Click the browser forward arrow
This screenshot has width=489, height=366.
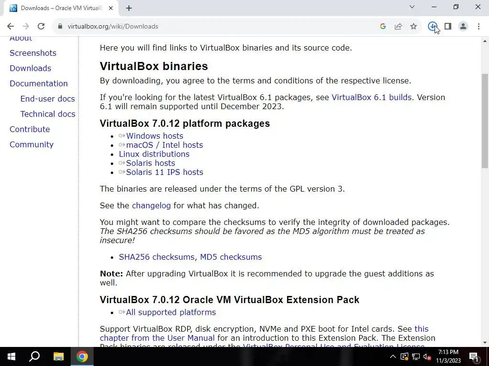pos(26,27)
